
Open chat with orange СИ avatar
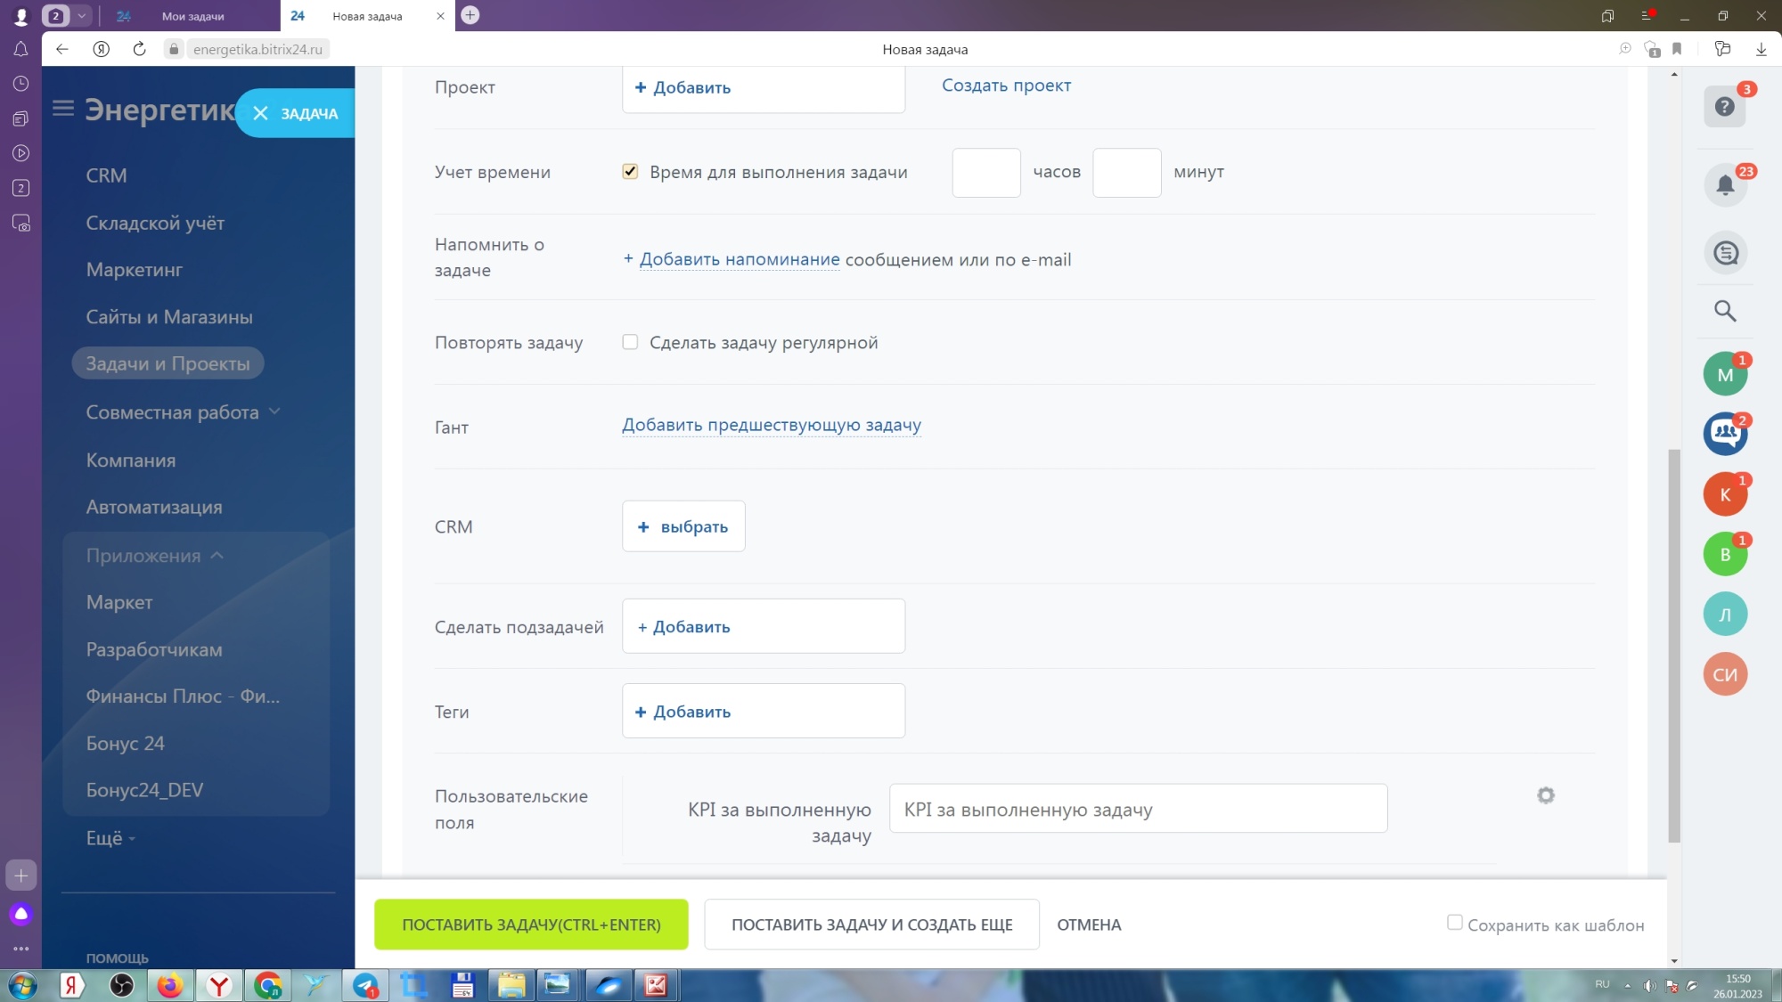point(1725,674)
